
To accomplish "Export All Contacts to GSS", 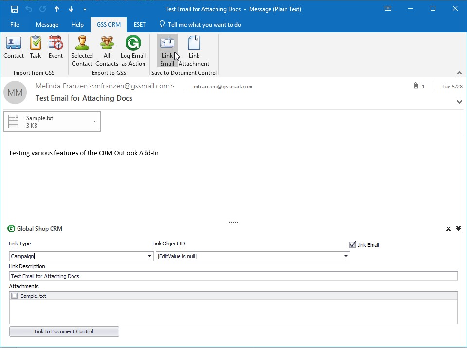I will coord(107,51).
